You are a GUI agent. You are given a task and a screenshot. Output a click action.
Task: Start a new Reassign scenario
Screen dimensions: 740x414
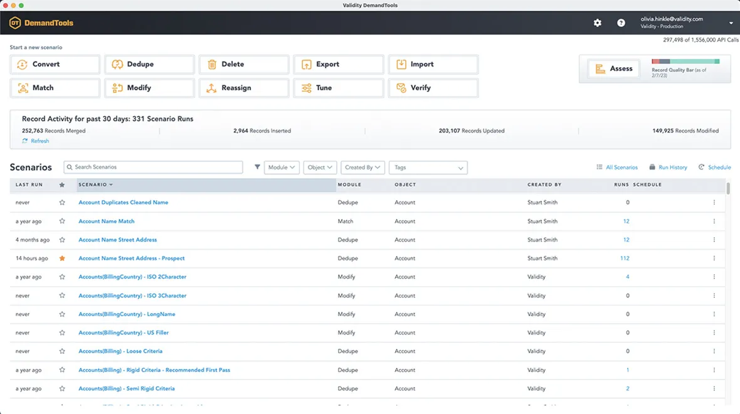point(244,88)
